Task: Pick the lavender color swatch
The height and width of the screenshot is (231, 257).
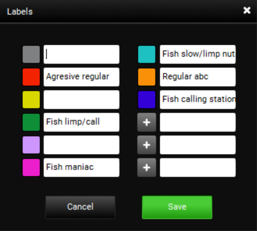Action: [x=31, y=145]
